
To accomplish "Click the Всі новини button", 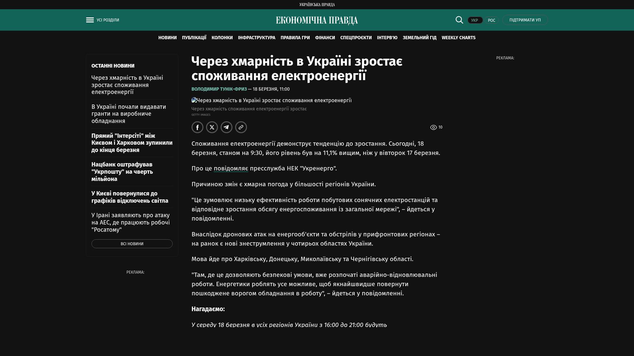I will [132, 244].
